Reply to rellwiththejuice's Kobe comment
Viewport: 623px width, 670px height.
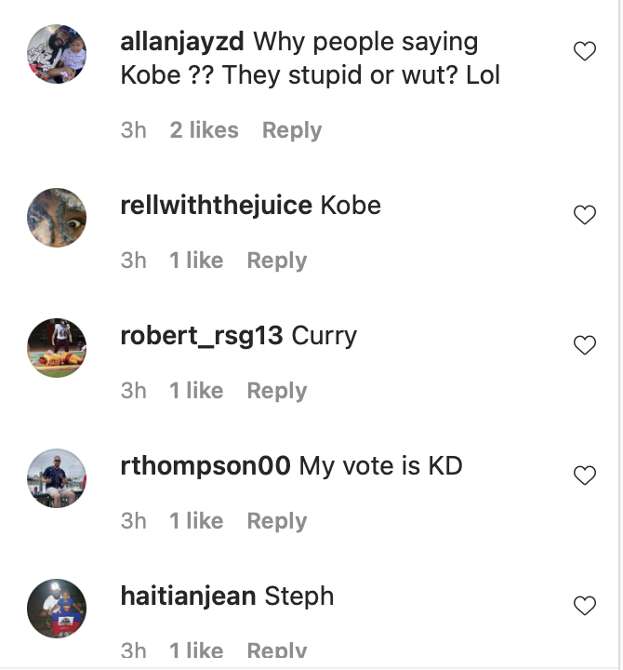click(276, 261)
